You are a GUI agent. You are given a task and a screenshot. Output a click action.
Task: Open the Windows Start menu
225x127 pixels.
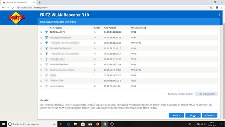point(4,124)
